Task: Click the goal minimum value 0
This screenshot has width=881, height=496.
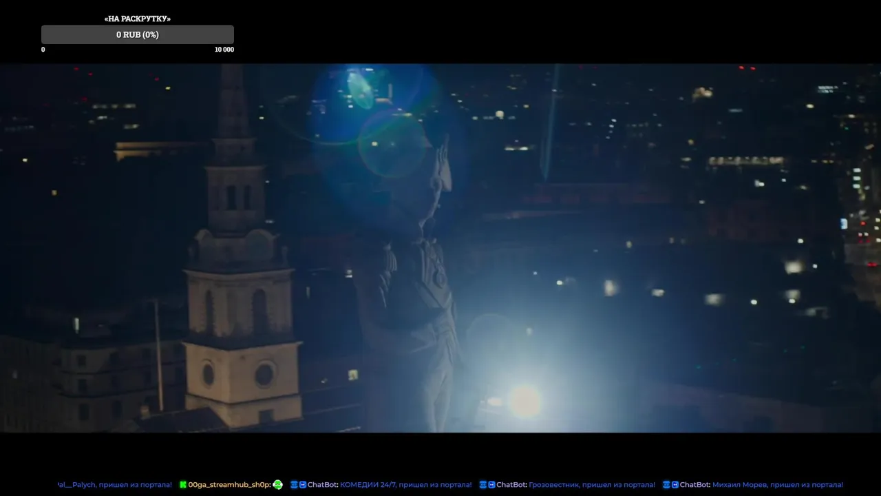Action: coord(43,50)
